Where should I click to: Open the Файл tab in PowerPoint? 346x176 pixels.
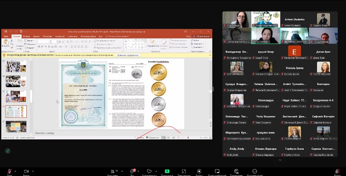point(6,37)
